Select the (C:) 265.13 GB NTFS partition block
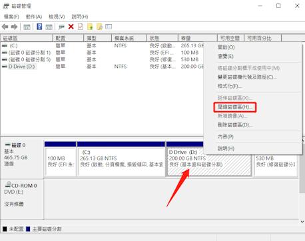 point(121,159)
